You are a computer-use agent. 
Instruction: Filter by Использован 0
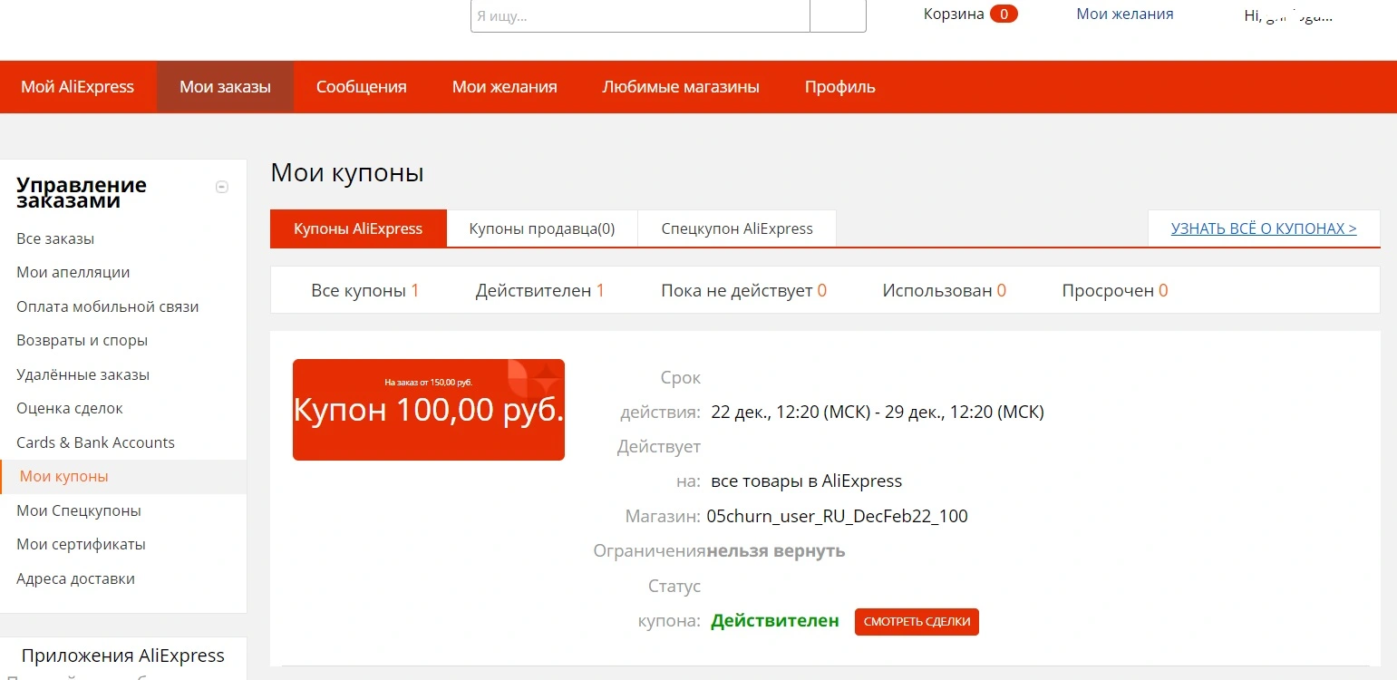[945, 291]
